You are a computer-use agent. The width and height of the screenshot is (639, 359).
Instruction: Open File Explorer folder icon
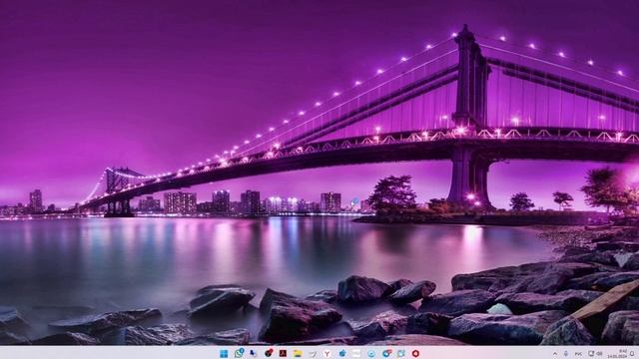tap(298, 353)
